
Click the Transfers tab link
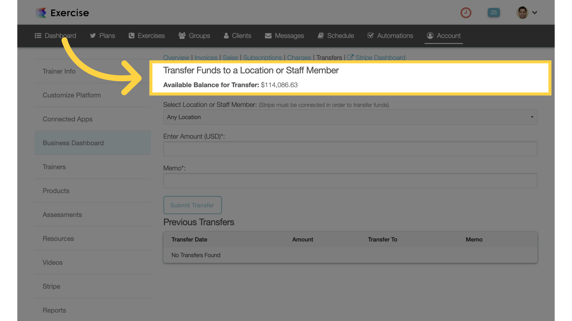pos(329,58)
